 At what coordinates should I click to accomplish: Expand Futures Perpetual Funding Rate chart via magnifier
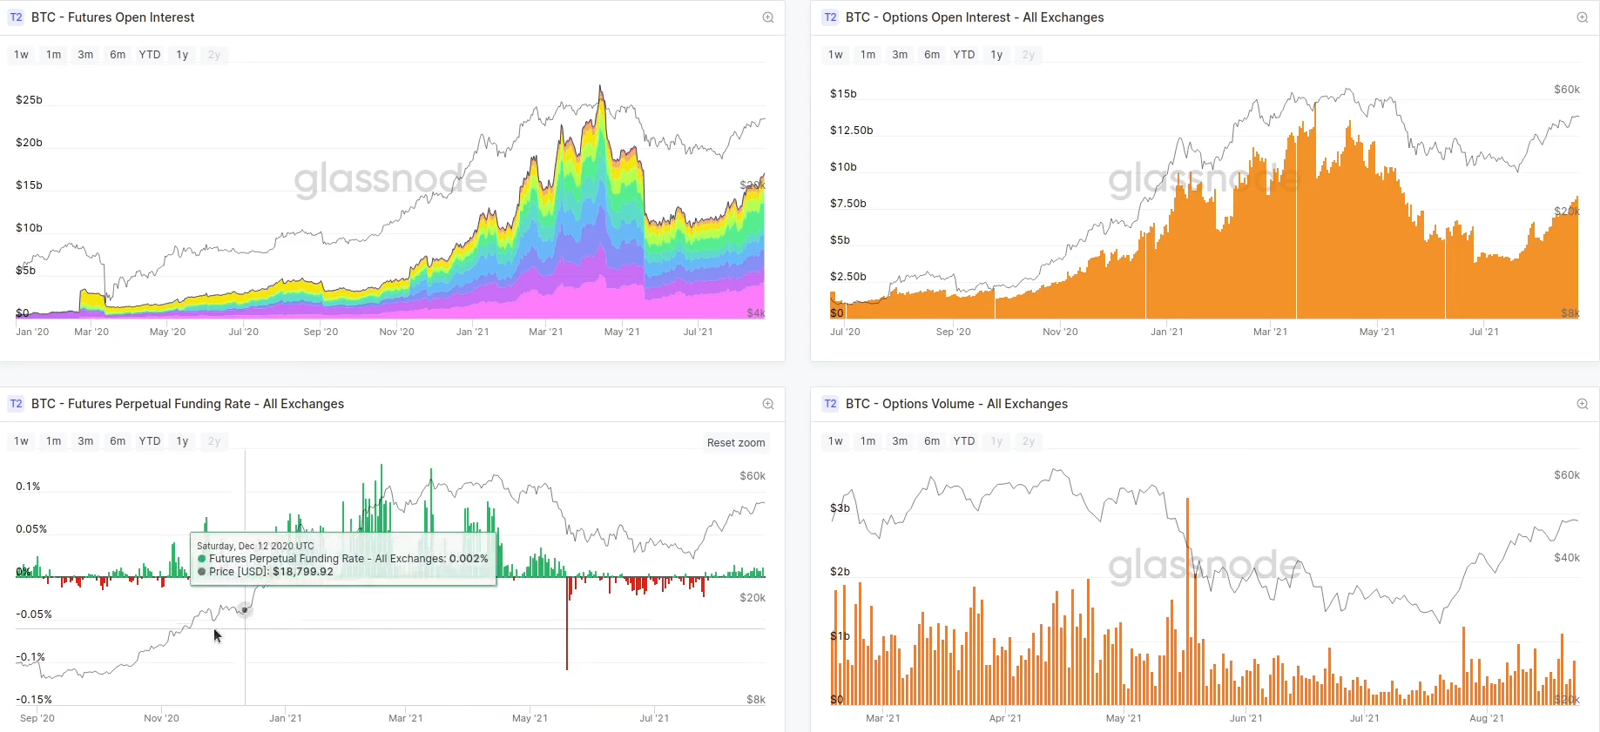(x=768, y=404)
